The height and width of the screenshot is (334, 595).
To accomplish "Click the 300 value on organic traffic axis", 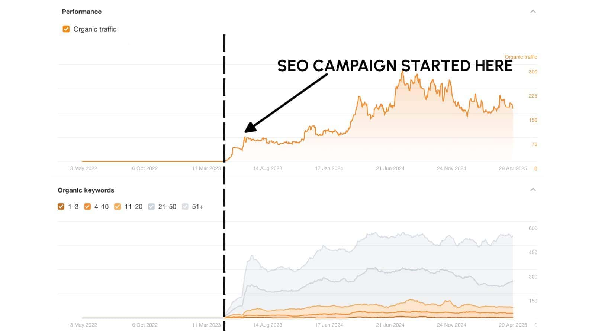I will point(533,72).
